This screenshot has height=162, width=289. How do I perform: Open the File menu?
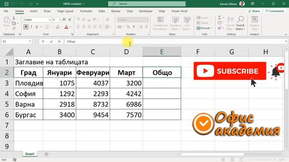tap(6, 11)
